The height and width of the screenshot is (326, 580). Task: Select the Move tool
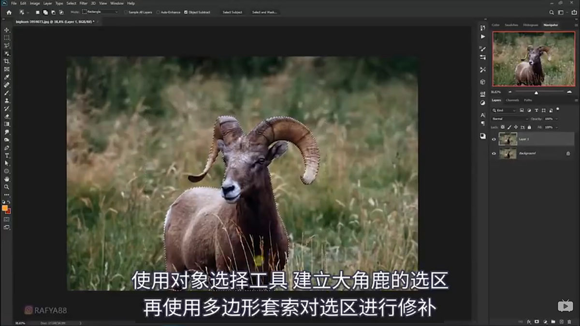7,29
